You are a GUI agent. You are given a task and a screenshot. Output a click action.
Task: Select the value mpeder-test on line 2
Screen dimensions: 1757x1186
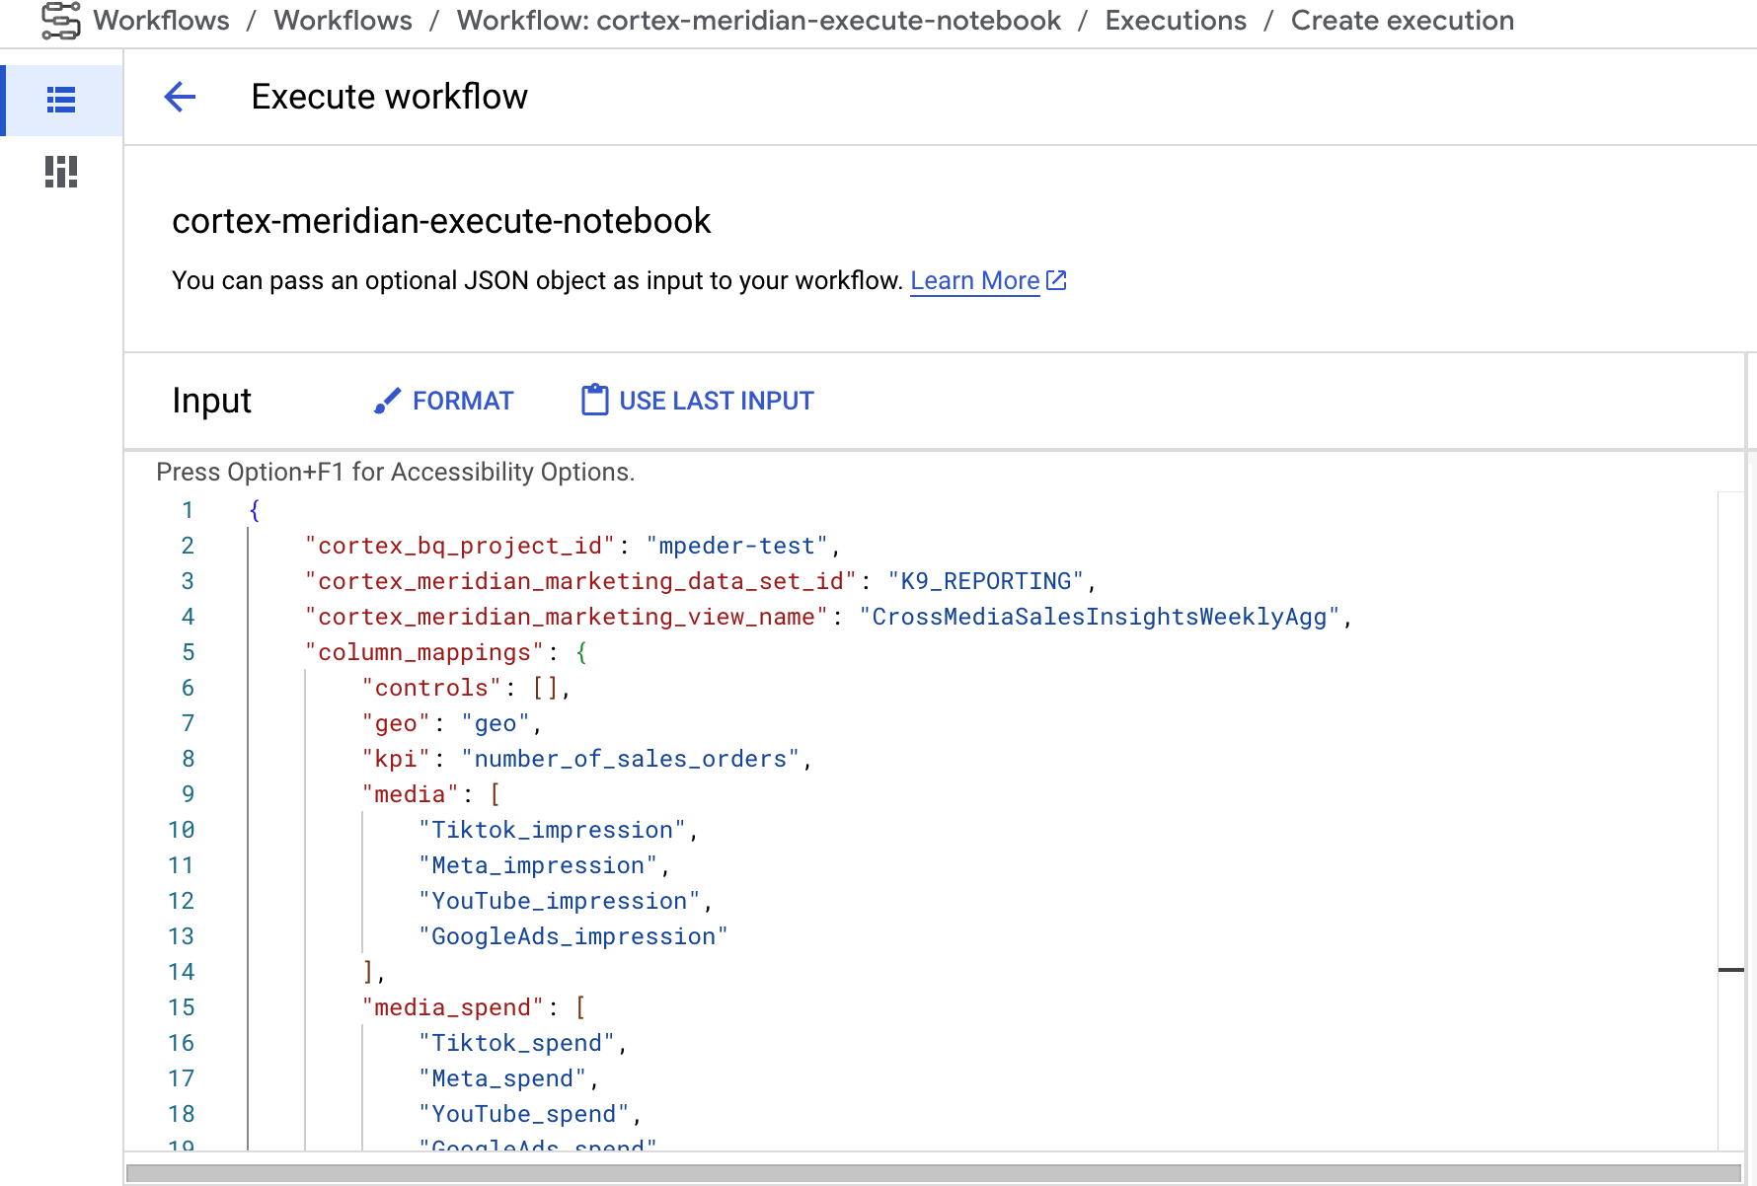click(x=737, y=545)
